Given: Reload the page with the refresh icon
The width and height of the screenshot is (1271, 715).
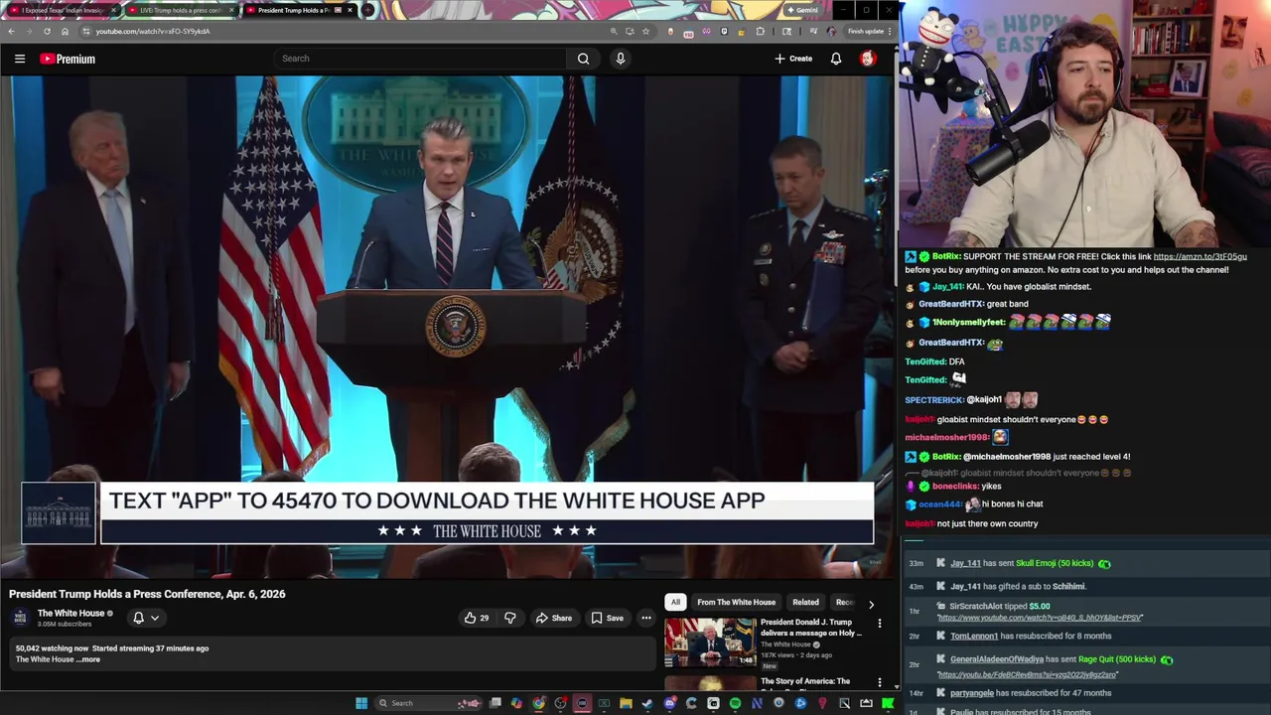Looking at the screenshot, I should click(x=47, y=31).
